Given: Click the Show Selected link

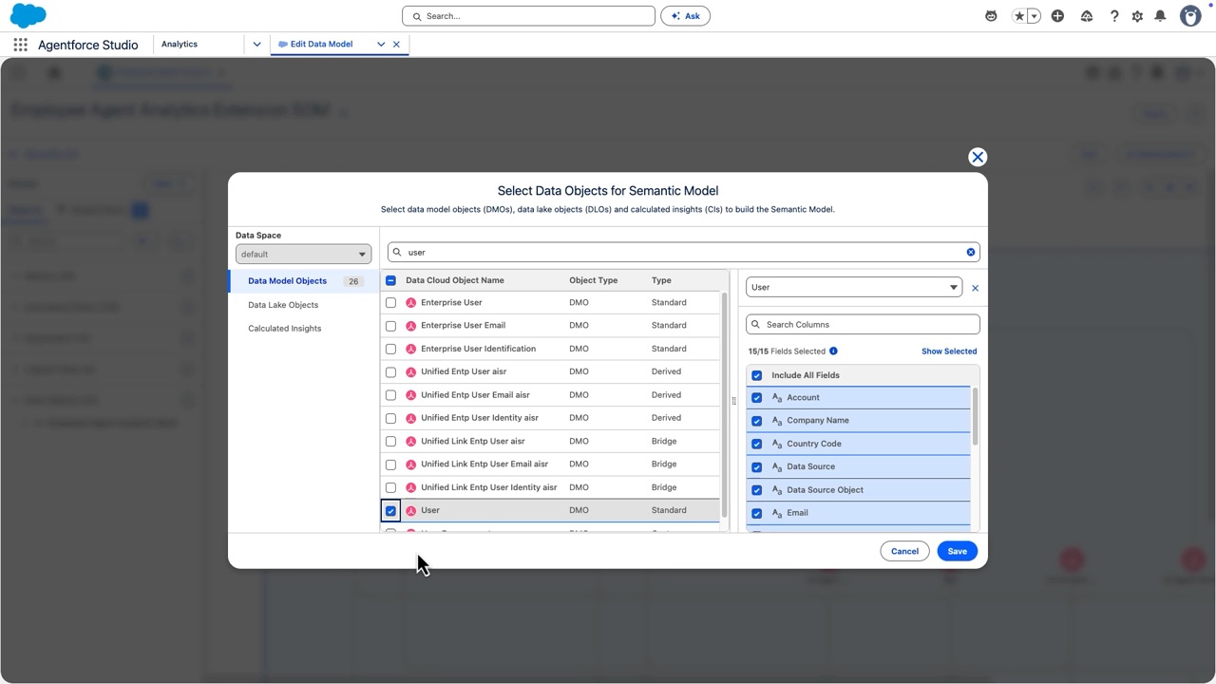Looking at the screenshot, I should (x=949, y=351).
